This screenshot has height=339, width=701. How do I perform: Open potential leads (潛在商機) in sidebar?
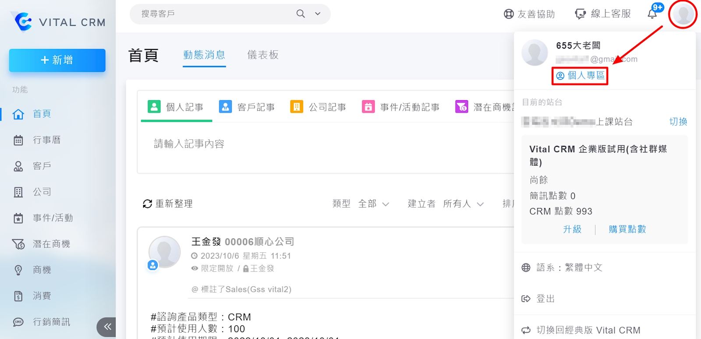(x=51, y=244)
